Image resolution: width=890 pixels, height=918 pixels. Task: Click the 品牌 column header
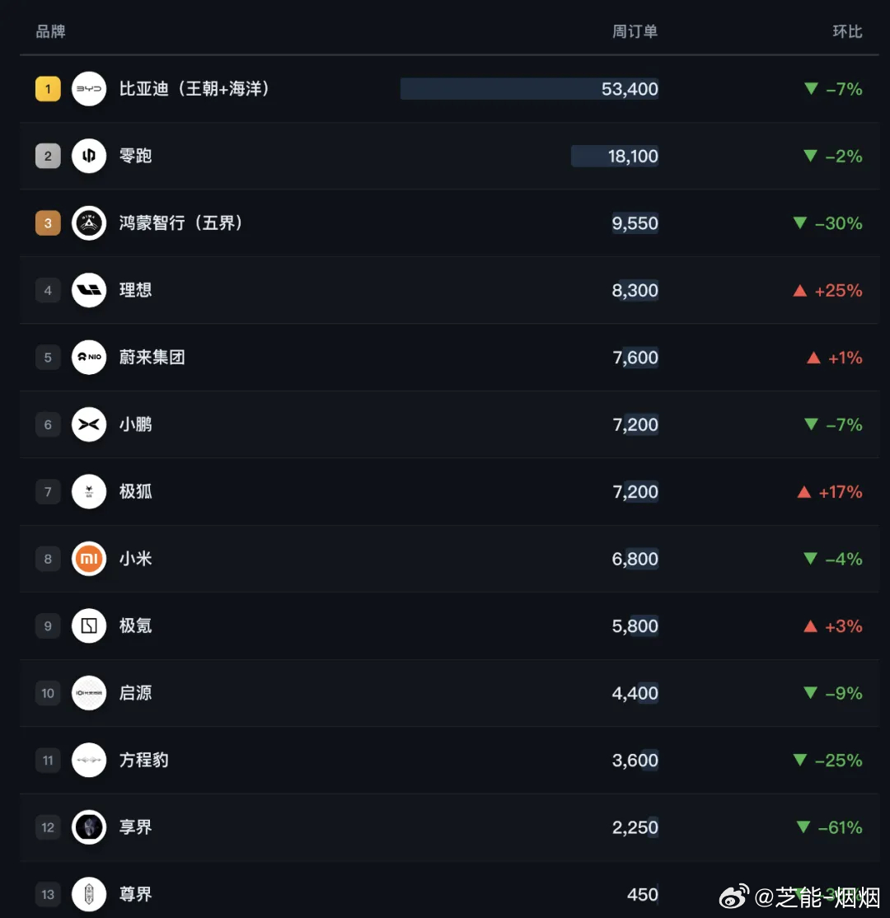pos(50,31)
